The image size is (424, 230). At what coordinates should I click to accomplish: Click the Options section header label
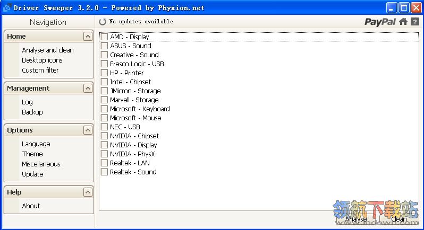pos(20,130)
